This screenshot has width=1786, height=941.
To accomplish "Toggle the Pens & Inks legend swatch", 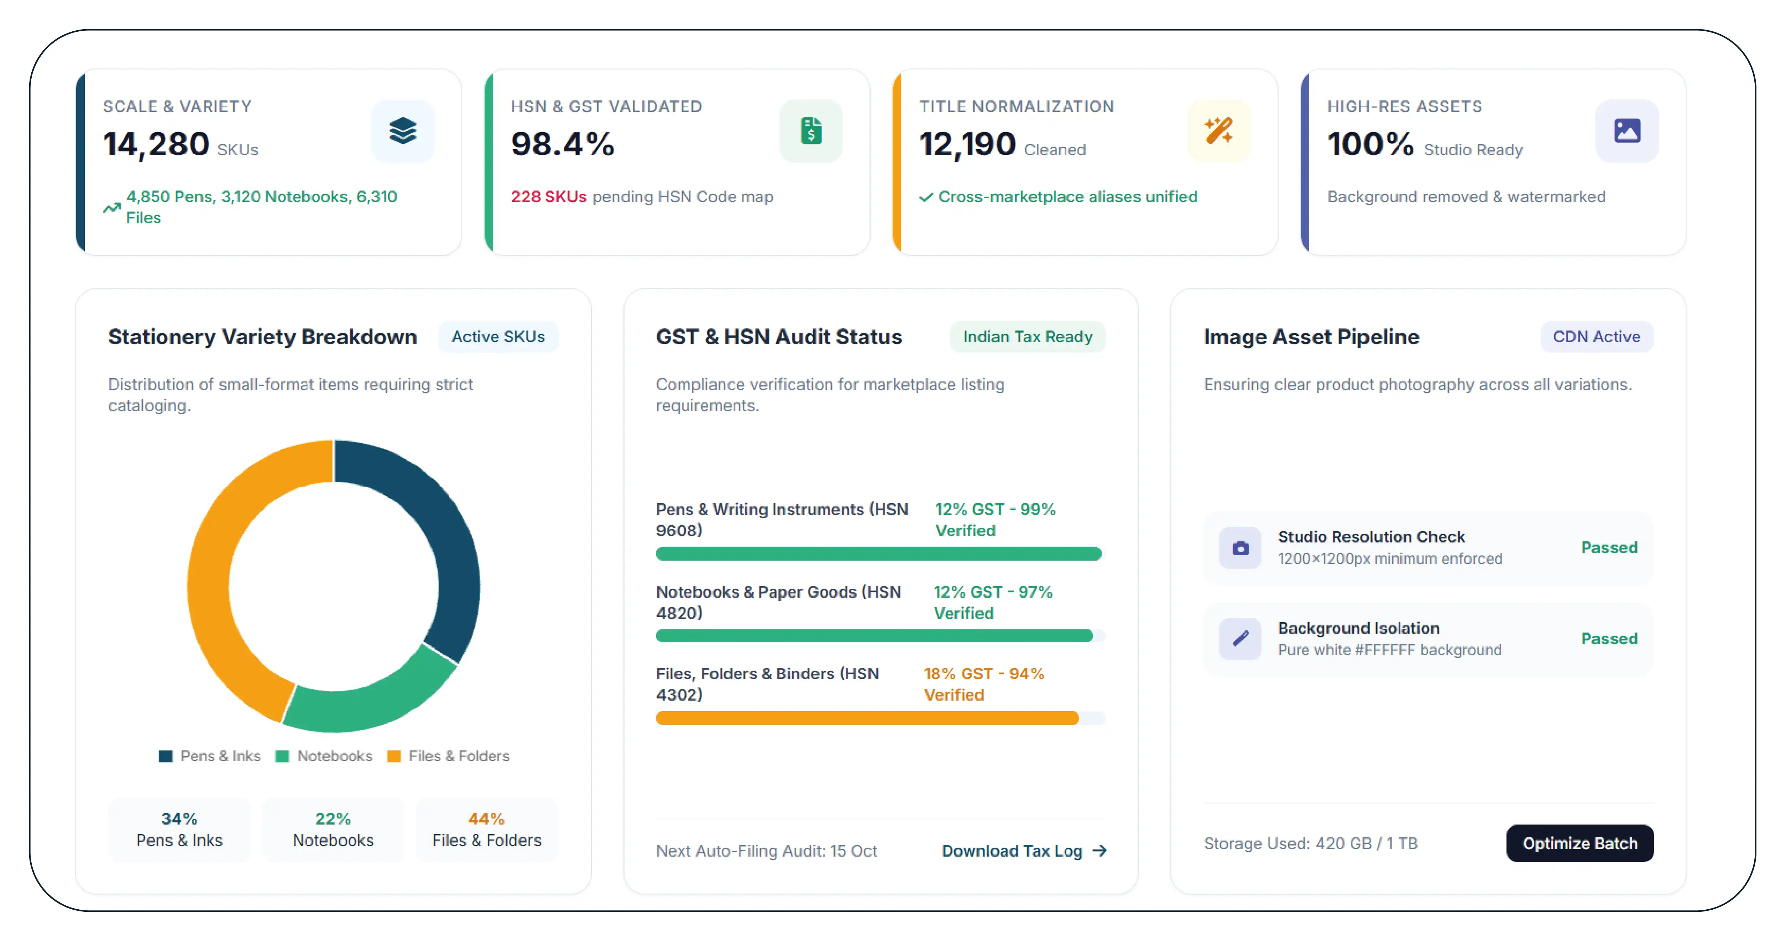I will pos(166,757).
